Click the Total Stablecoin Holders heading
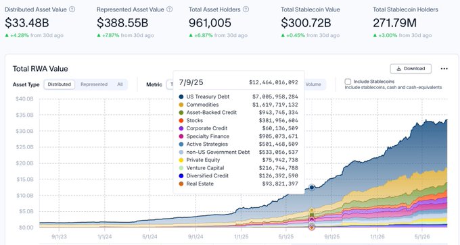Screen dimensions: 460x245 [405, 9]
